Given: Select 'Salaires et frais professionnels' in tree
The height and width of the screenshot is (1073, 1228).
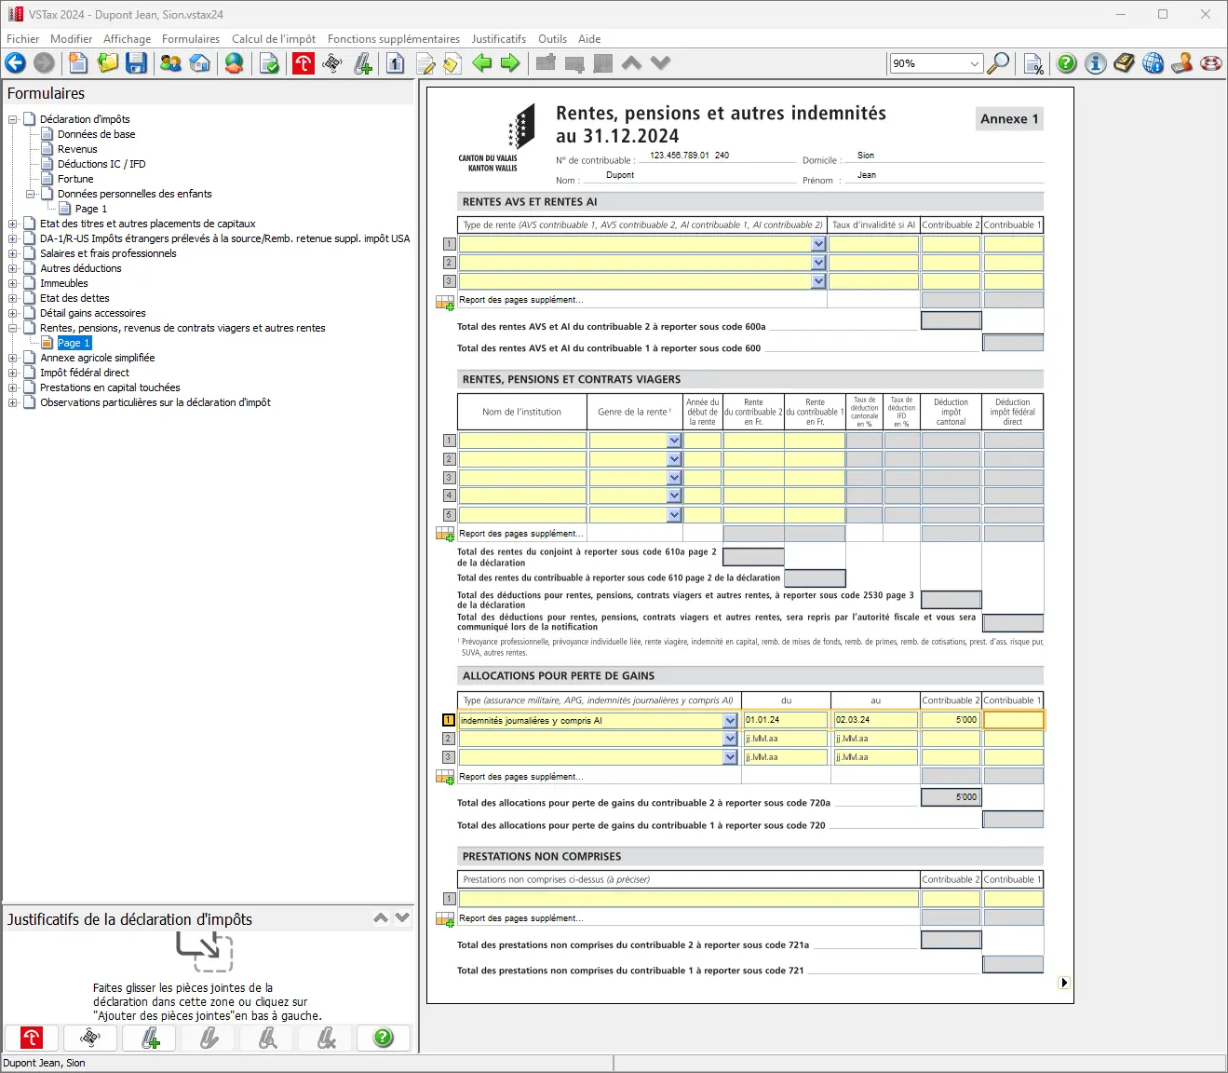Looking at the screenshot, I should click(108, 253).
